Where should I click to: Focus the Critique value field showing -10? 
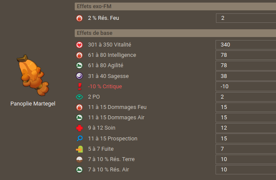(246, 87)
